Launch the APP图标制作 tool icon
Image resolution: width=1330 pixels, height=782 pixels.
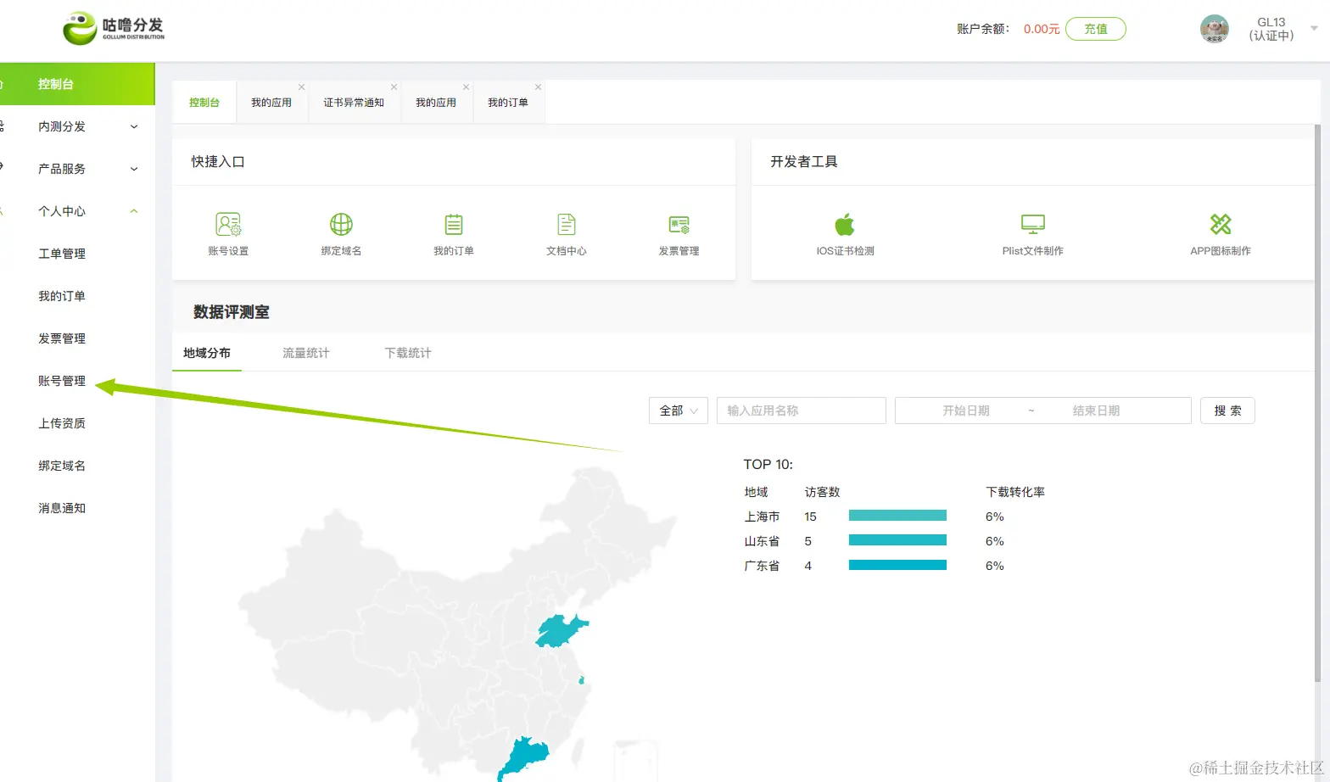1221,224
